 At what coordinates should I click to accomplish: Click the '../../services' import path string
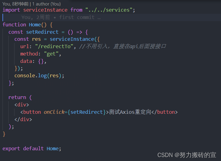(x=109, y=10)
